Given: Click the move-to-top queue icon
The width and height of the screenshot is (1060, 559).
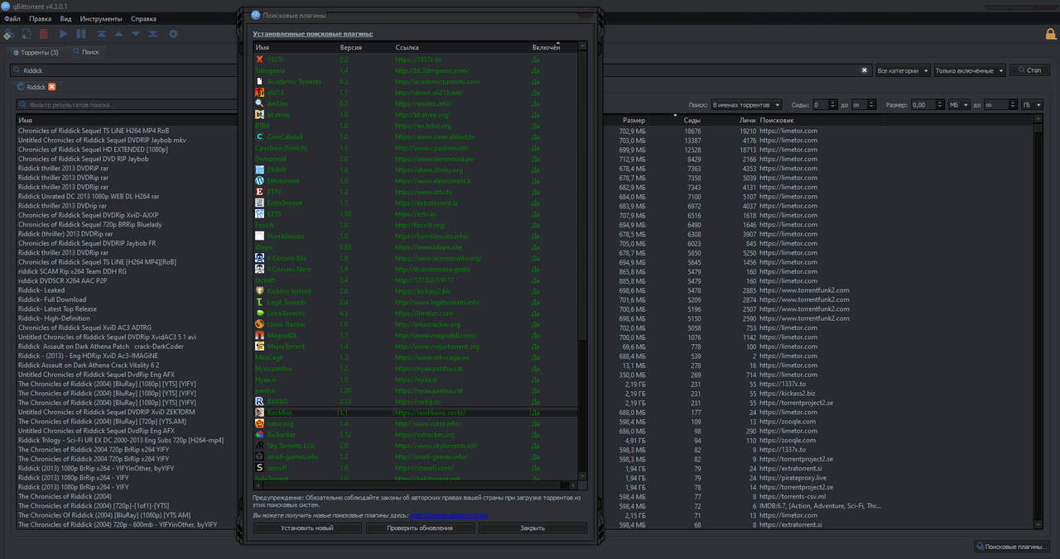Looking at the screenshot, I should pos(101,34).
